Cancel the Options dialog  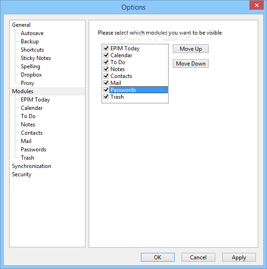point(198,257)
